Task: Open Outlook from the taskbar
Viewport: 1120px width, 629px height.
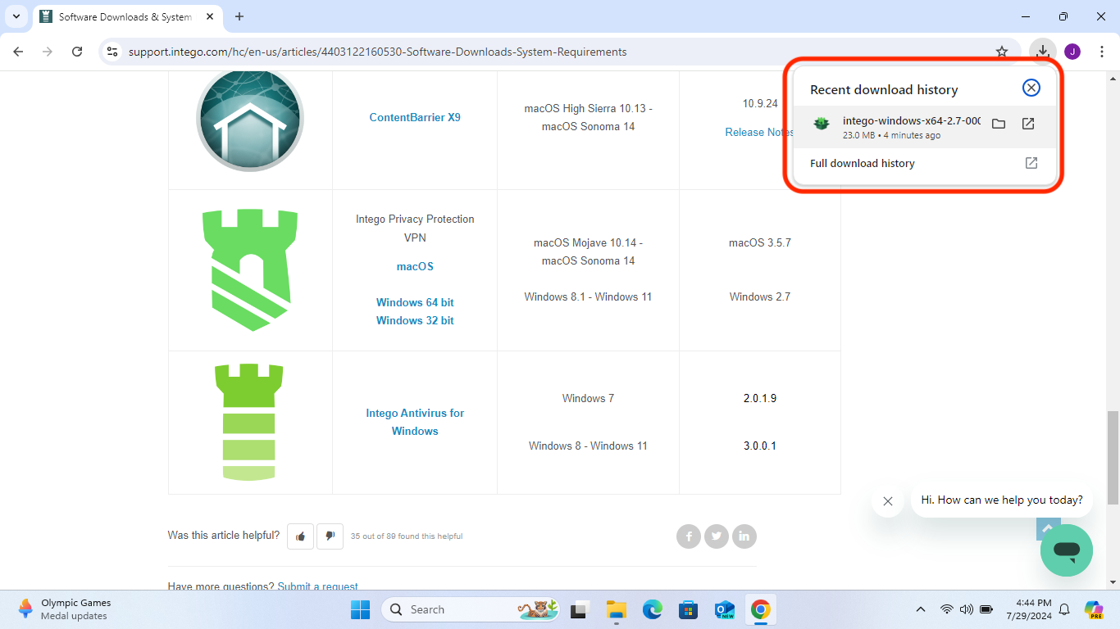Action: click(x=724, y=609)
